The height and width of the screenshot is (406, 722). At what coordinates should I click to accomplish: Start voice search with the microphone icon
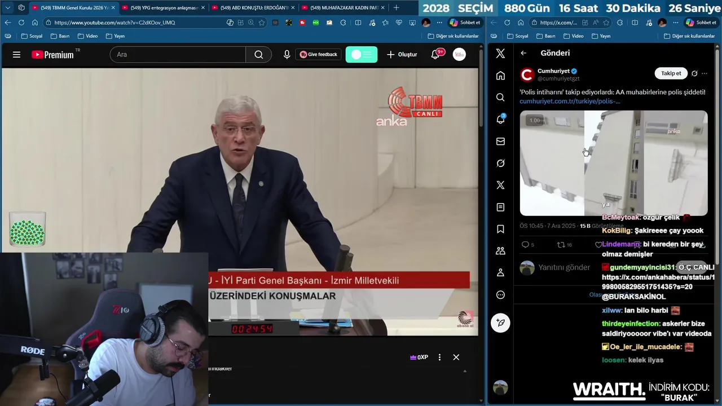click(287, 55)
